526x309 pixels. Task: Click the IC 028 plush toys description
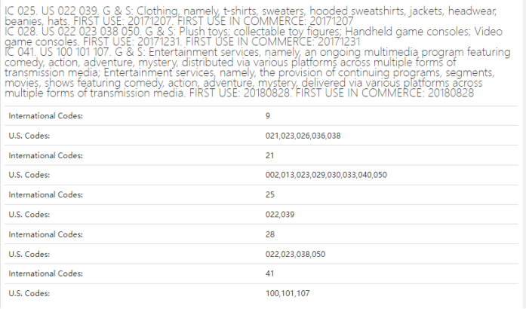254,36
